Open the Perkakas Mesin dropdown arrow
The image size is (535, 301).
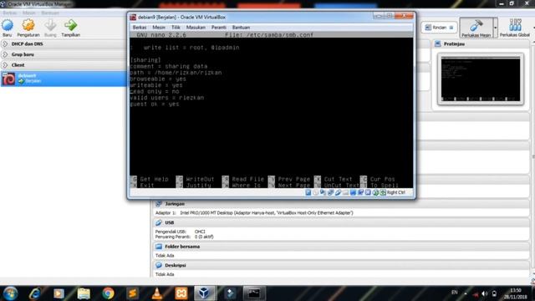[x=496, y=28]
